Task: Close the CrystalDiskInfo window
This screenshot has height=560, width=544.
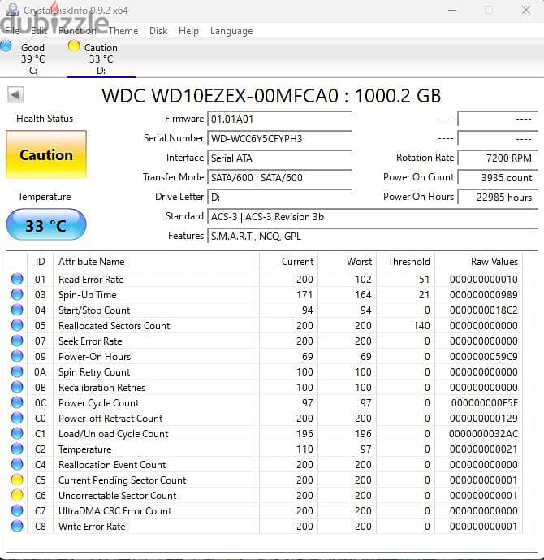Action: click(526, 10)
